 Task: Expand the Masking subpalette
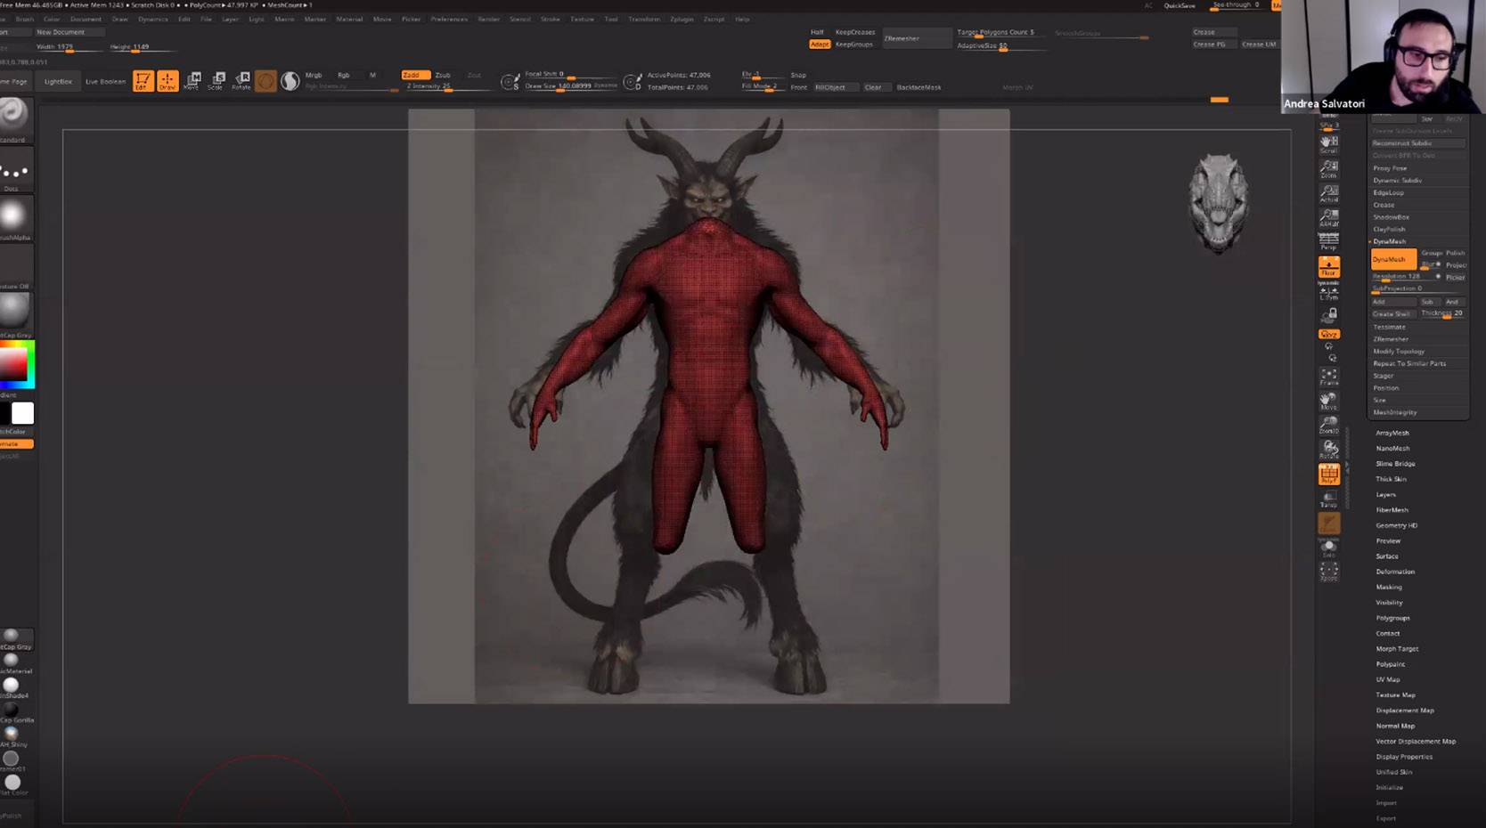(1388, 587)
